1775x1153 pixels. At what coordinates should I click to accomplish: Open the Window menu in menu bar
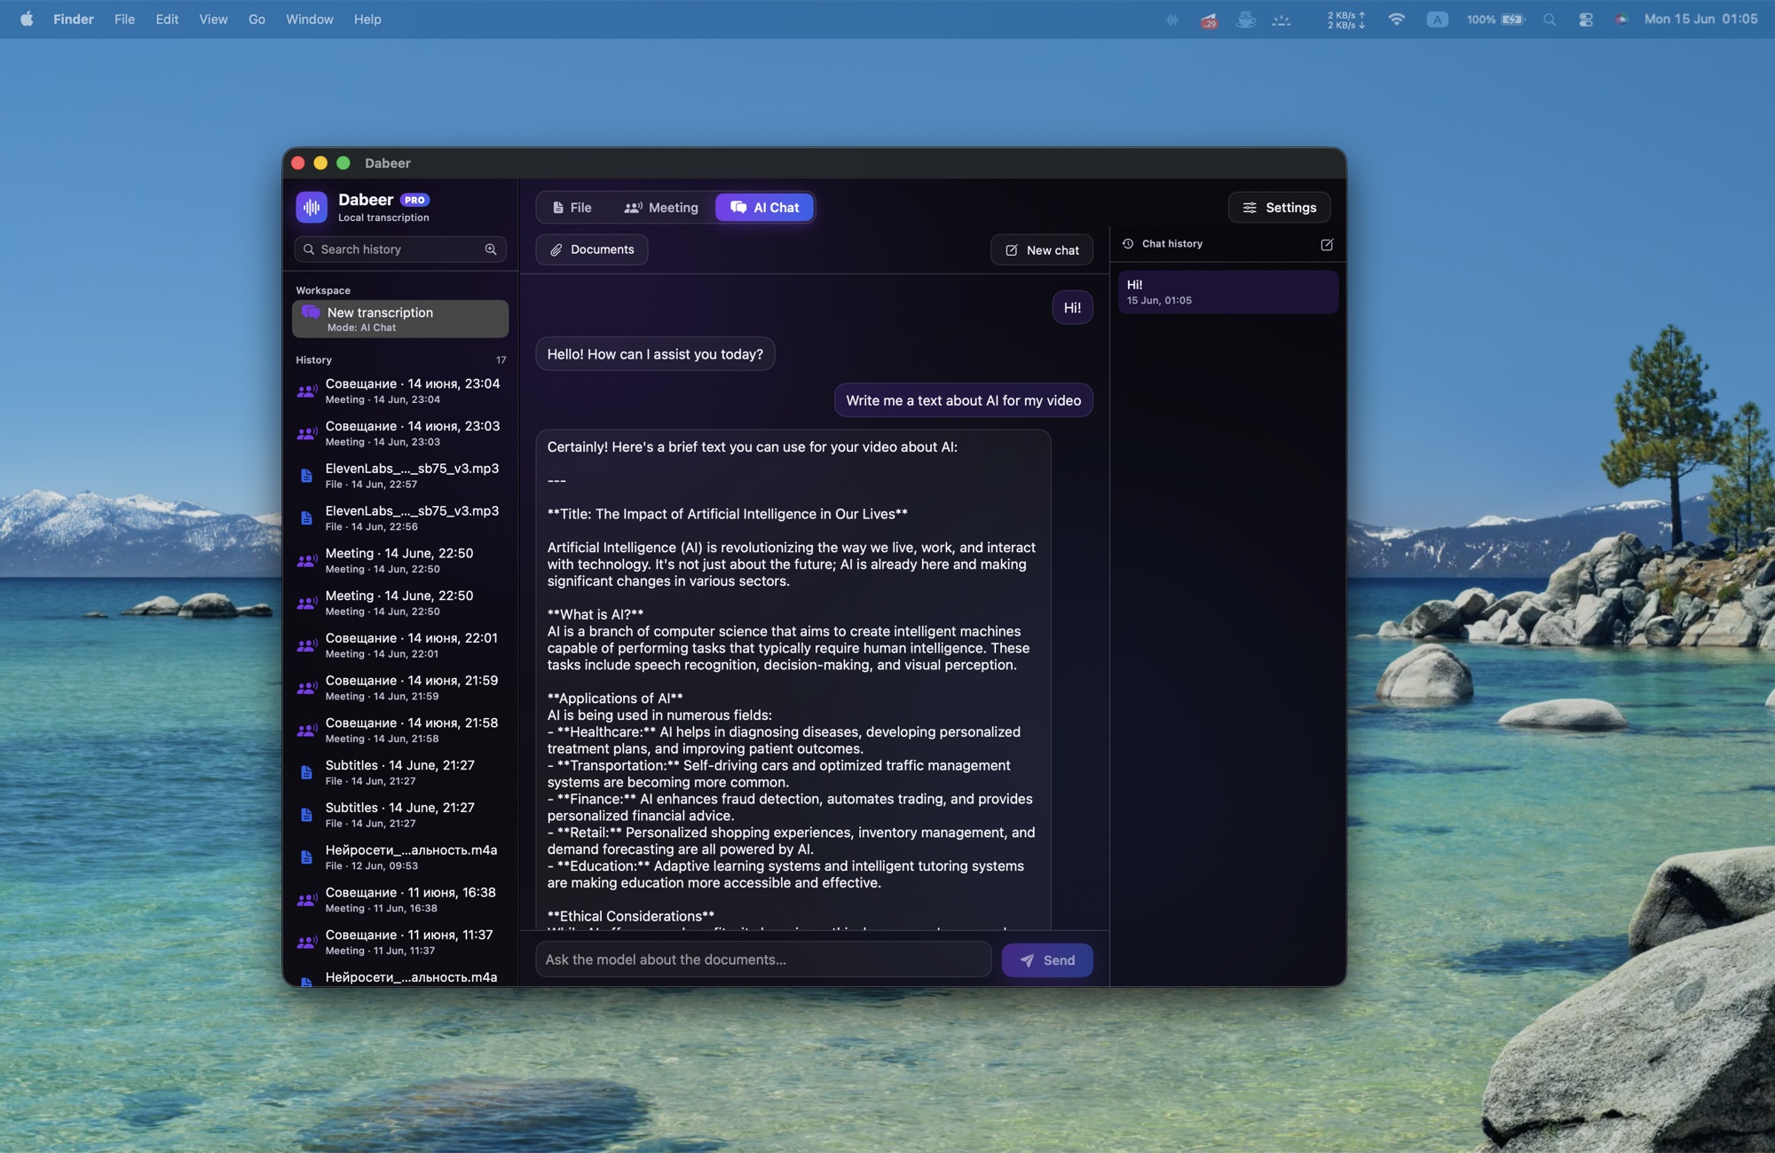[310, 19]
